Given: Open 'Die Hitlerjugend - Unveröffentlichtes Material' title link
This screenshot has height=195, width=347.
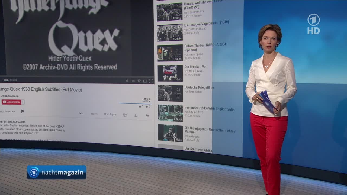Looking at the screenshot, I should click(210, 129).
